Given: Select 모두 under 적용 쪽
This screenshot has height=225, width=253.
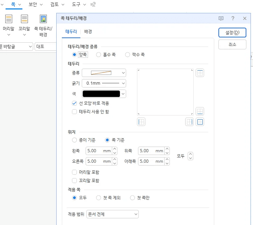Looking at the screenshot, I should (74, 198).
